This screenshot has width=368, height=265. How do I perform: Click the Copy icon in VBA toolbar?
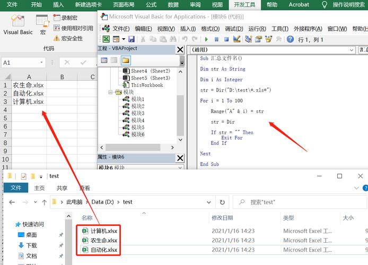pyautogui.click(x=153, y=39)
